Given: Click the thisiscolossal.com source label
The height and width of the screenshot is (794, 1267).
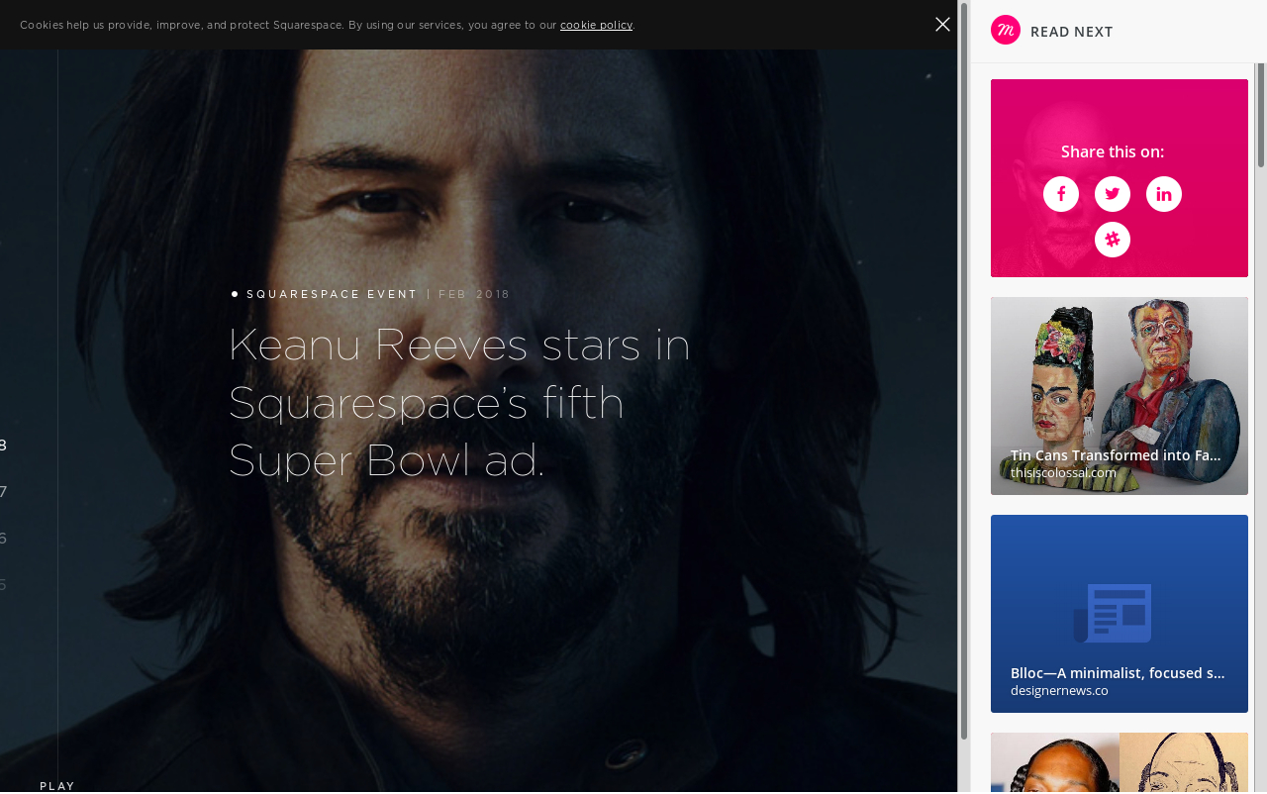Looking at the screenshot, I should tap(1063, 473).
